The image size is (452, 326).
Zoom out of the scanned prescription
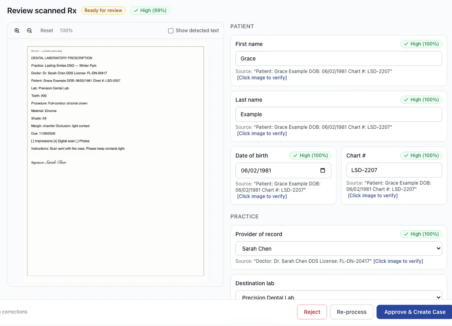(x=29, y=31)
